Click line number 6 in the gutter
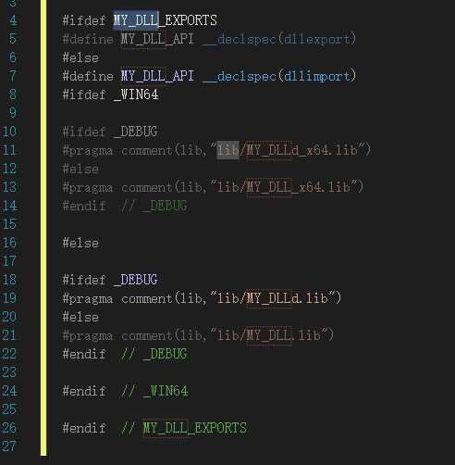 pyautogui.click(x=13, y=57)
